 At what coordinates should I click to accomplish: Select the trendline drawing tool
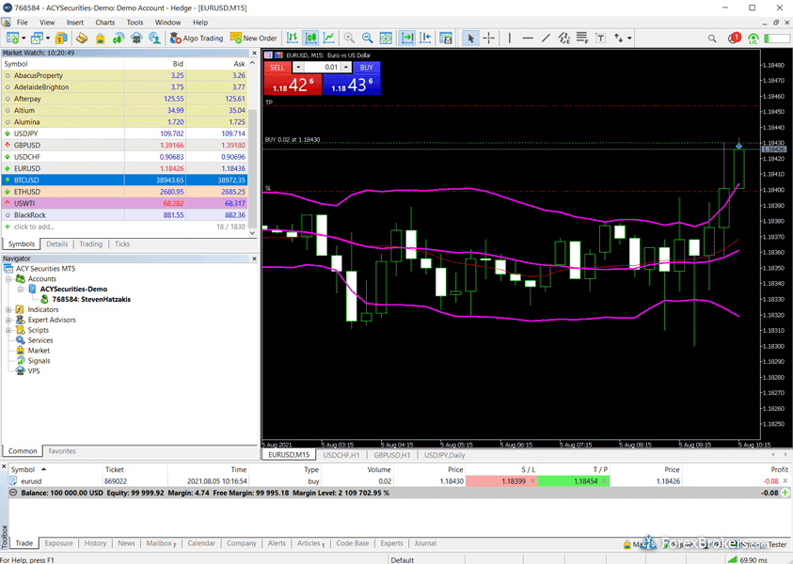(546, 38)
